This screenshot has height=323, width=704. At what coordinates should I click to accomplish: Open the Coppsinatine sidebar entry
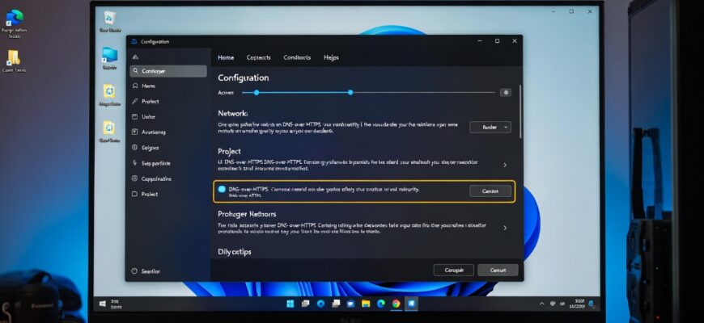coord(168,178)
